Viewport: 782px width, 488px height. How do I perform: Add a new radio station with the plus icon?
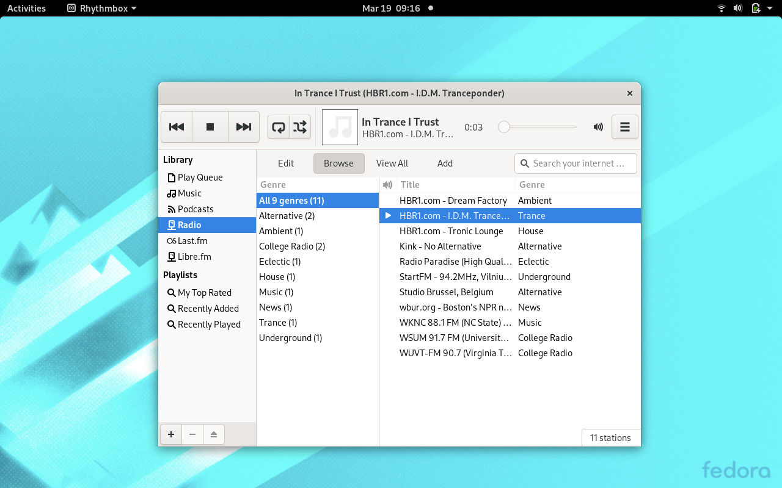pos(170,434)
